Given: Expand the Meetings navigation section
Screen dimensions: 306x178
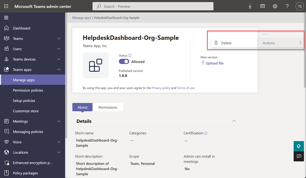Looking at the screenshot, I should point(59,121).
